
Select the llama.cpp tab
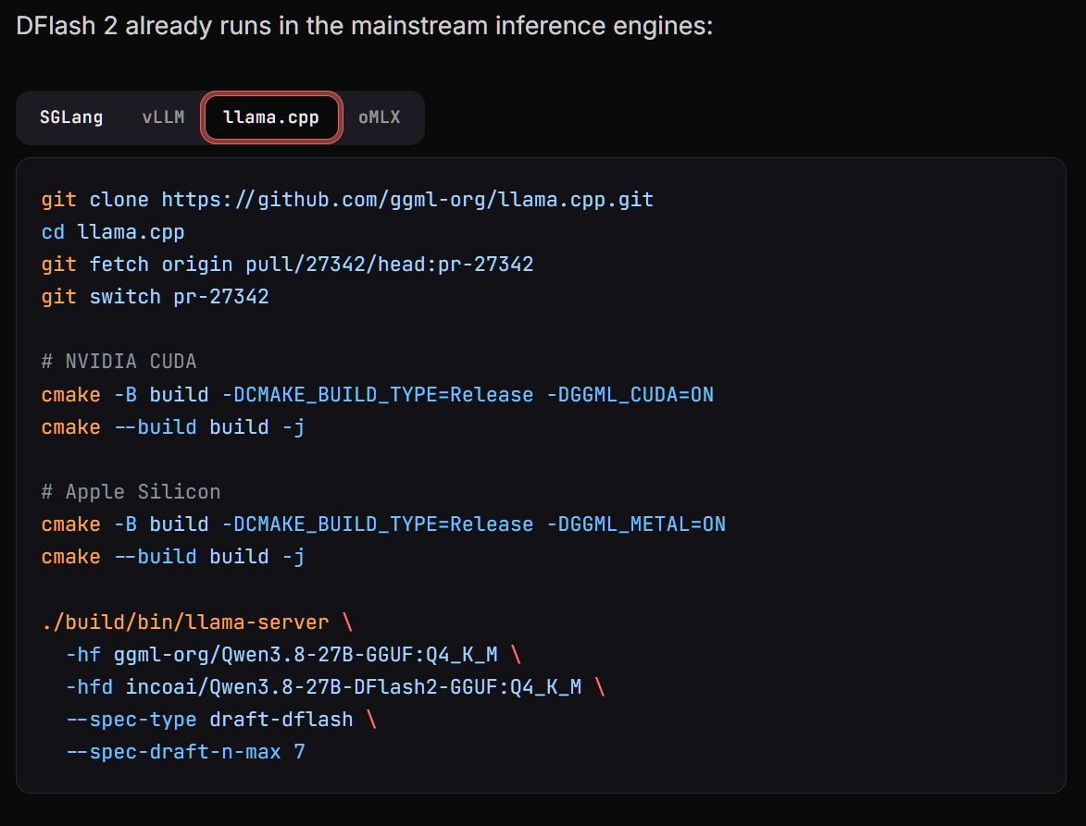(271, 117)
